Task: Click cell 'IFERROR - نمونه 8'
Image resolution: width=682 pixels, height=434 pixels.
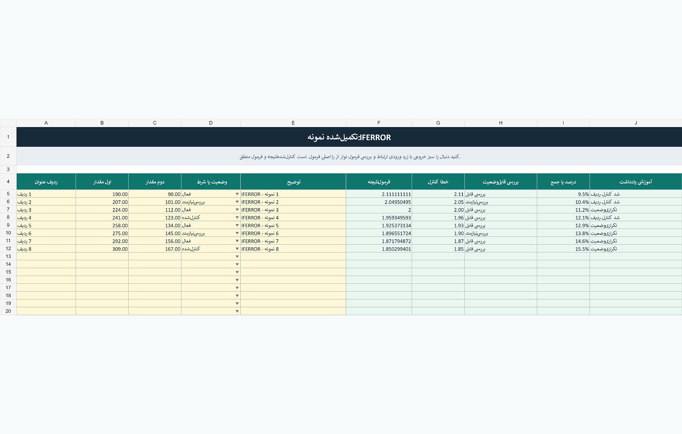Action: pyautogui.click(x=293, y=249)
